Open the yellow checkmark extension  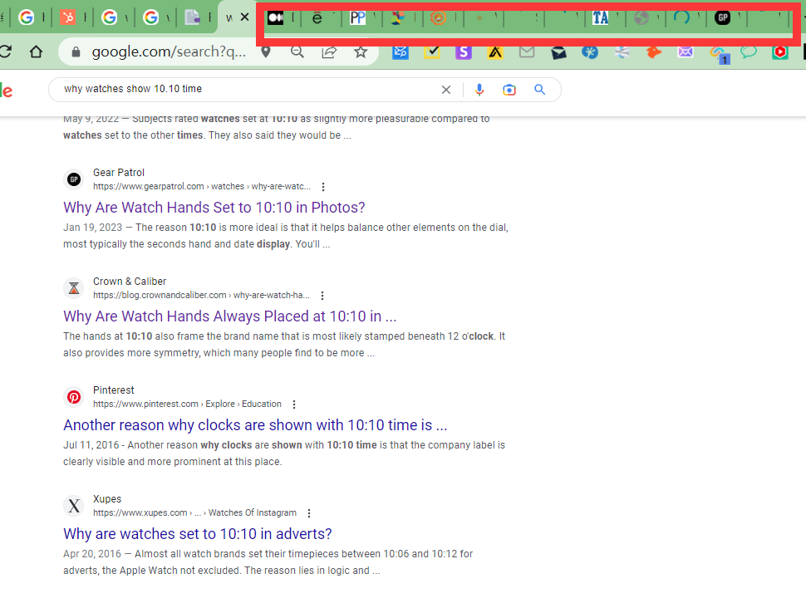pyautogui.click(x=432, y=51)
